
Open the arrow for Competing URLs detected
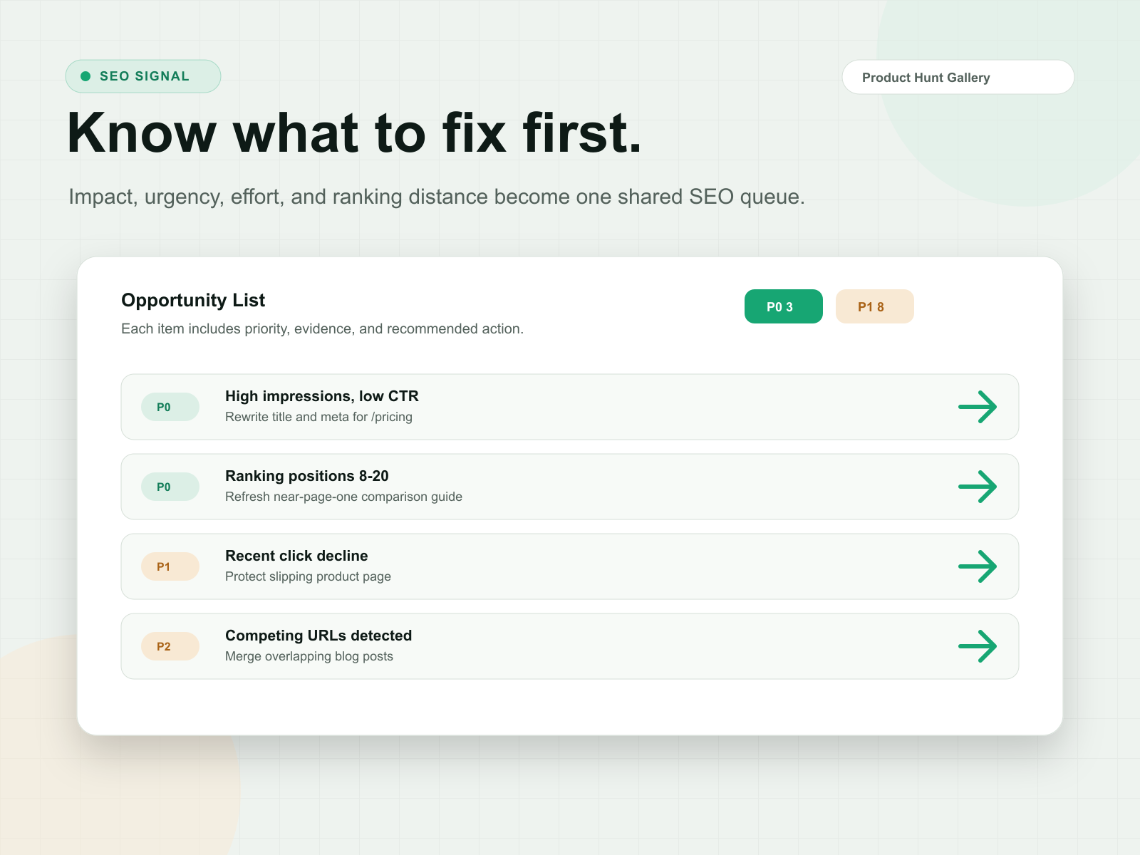coord(978,646)
